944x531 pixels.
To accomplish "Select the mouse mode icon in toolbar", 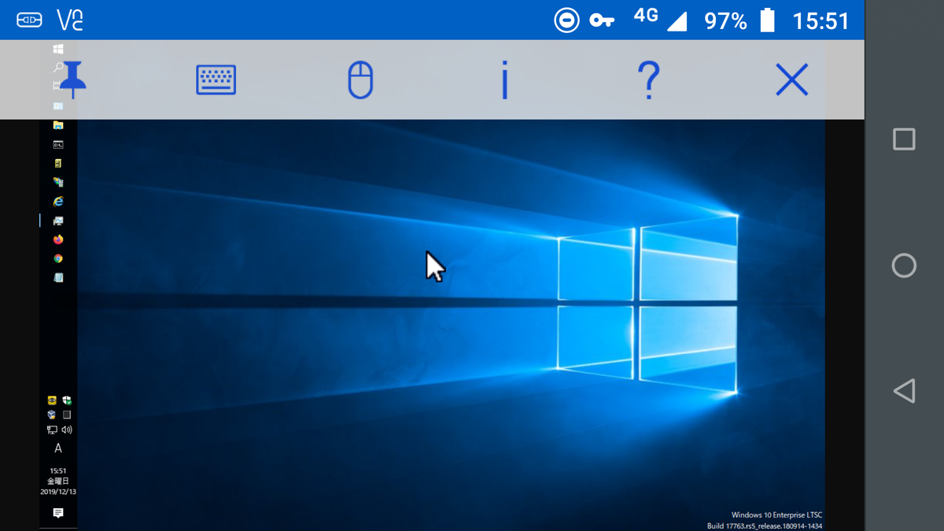I will (360, 80).
